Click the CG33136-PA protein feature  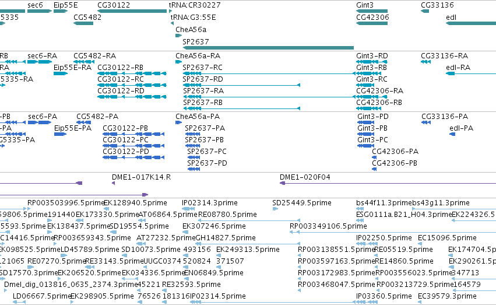(426, 122)
